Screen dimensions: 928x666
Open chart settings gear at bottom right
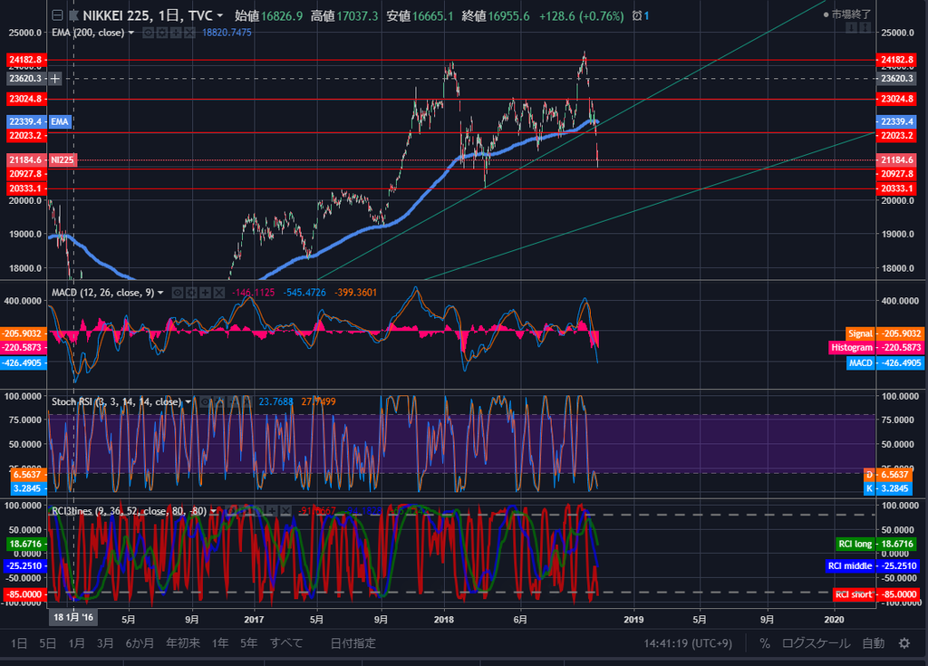pyautogui.click(x=904, y=643)
